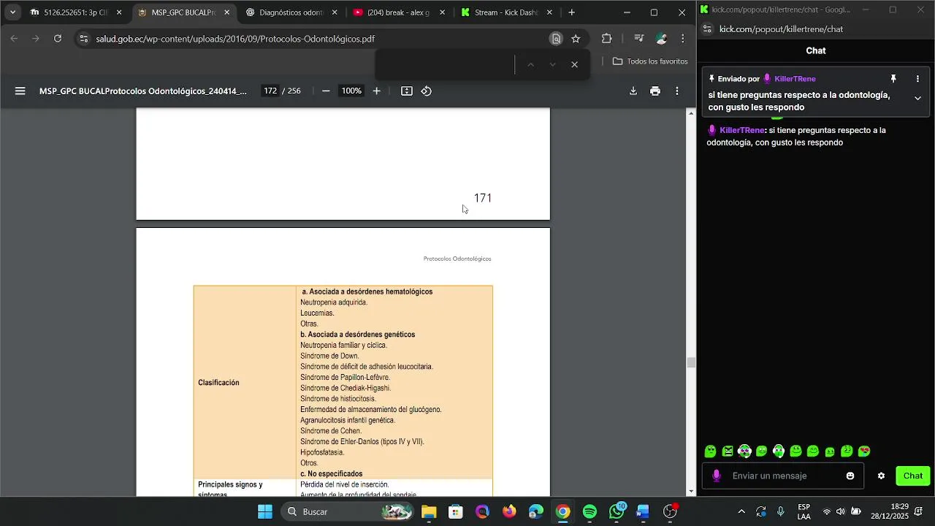Screen dimensions: 935x526
Task: Open a new browser tab
Action: (x=571, y=12)
